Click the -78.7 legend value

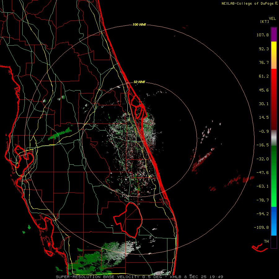point(263,200)
